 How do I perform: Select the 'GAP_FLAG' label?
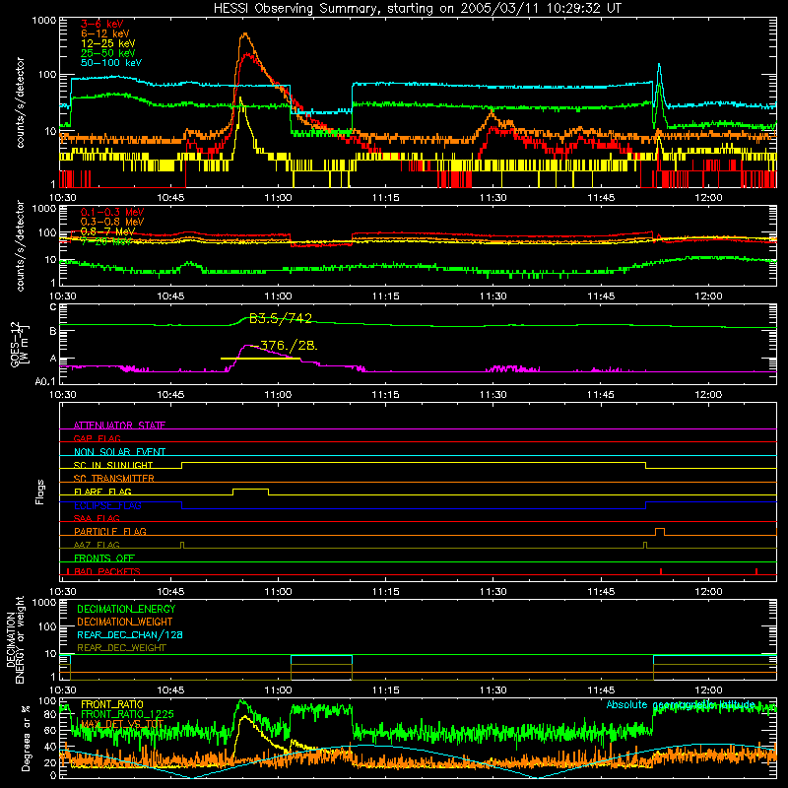click(x=97, y=438)
